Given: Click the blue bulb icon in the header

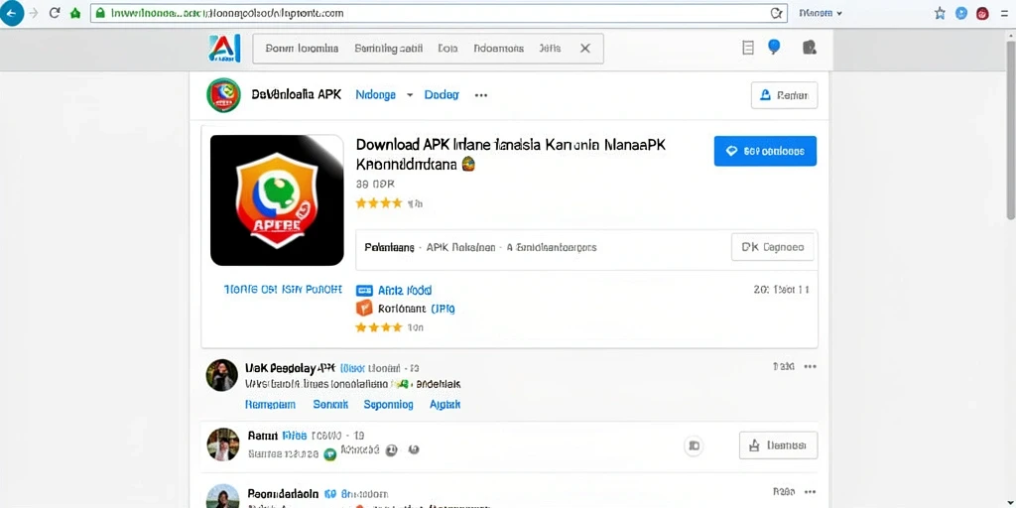Looking at the screenshot, I should 774,47.
